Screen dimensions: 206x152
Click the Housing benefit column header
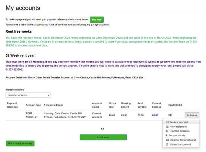[x=126, y=105]
